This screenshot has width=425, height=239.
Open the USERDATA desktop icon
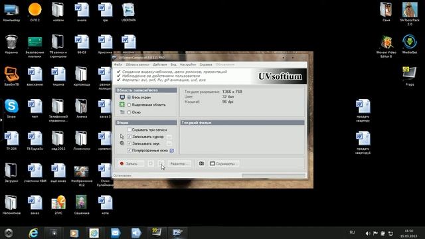pyautogui.click(x=128, y=12)
